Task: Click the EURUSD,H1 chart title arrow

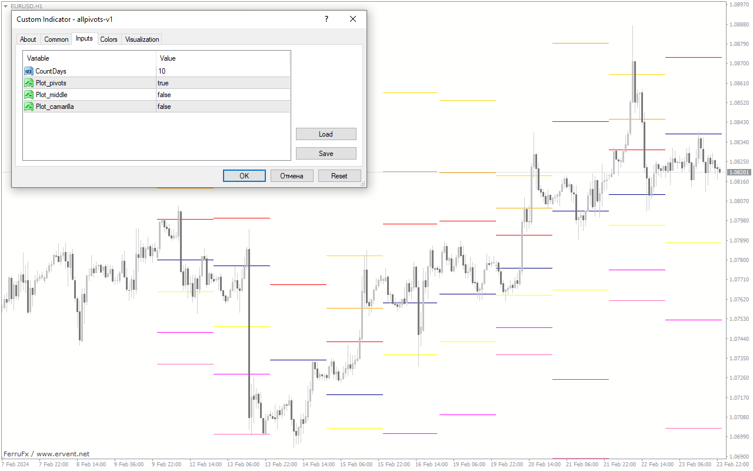Action: click(5, 6)
